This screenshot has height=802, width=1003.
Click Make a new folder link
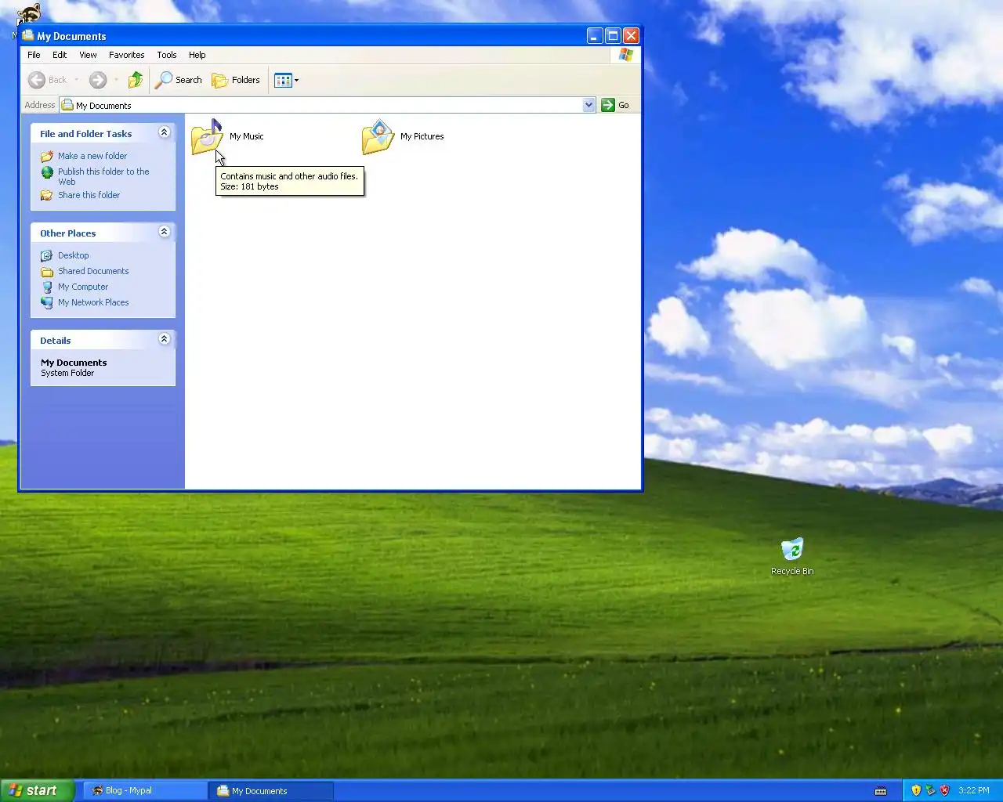coord(92,156)
